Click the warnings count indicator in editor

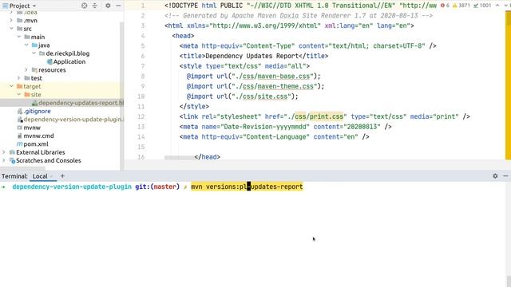461,6
